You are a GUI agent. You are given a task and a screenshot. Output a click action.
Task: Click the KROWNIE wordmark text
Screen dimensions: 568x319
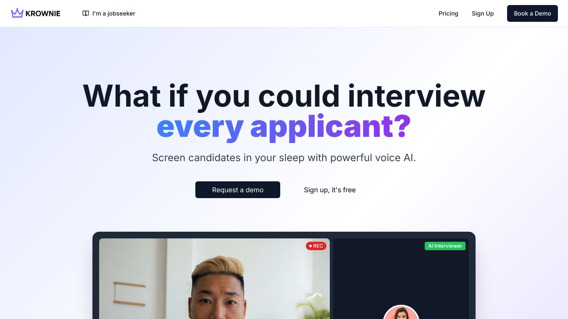[43, 13]
